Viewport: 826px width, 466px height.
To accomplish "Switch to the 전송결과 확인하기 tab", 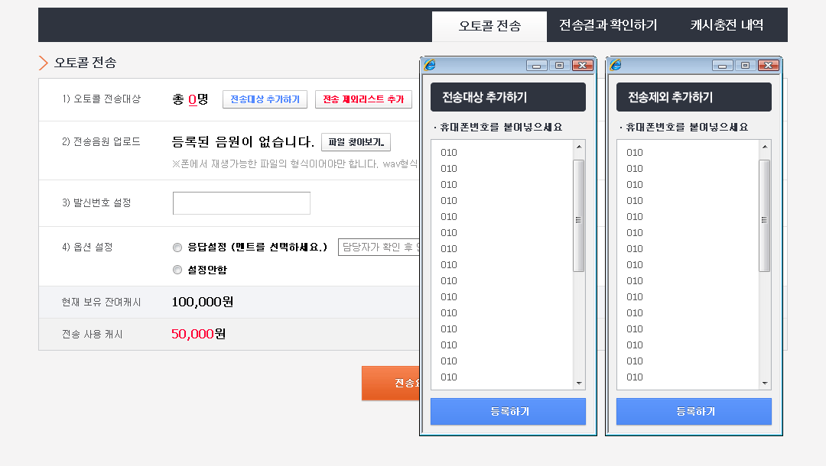I will click(x=608, y=25).
